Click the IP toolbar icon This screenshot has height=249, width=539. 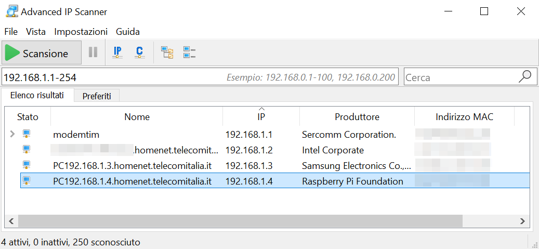[x=117, y=53]
